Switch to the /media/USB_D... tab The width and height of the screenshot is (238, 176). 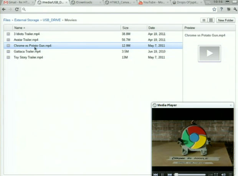53,2
